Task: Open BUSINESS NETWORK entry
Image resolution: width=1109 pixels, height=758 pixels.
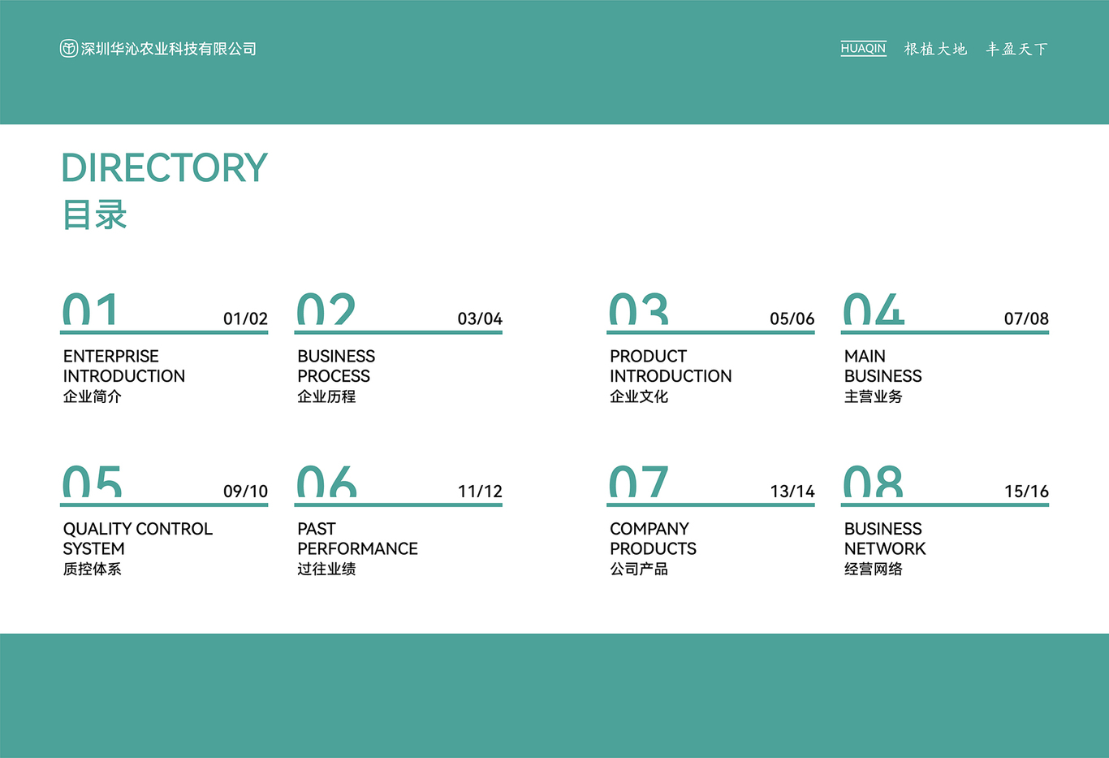Action: click(x=885, y=539)
